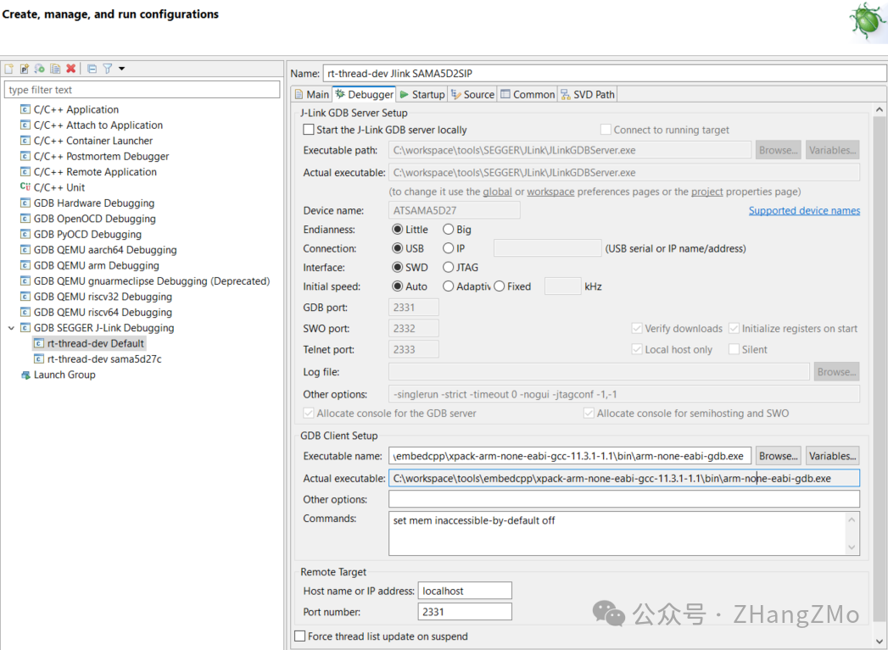Click the New prototype configuration icon
The height and width of the screenshot is (650, 888).
click(x=25, y=69)
